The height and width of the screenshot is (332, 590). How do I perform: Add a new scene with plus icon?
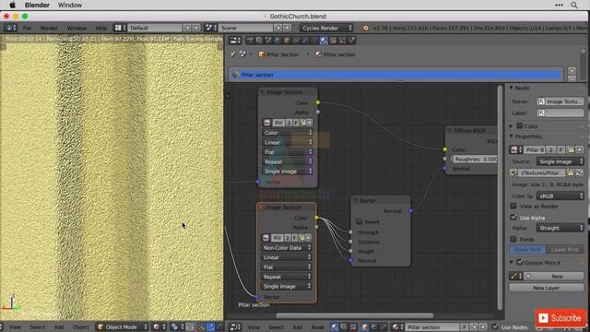coord(278,28)
